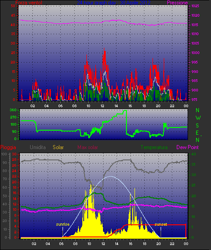Click the 40 temperature axis value
The width and height of the screenshot is (211, 250).
pyautogui.click(x=193, y=154)
